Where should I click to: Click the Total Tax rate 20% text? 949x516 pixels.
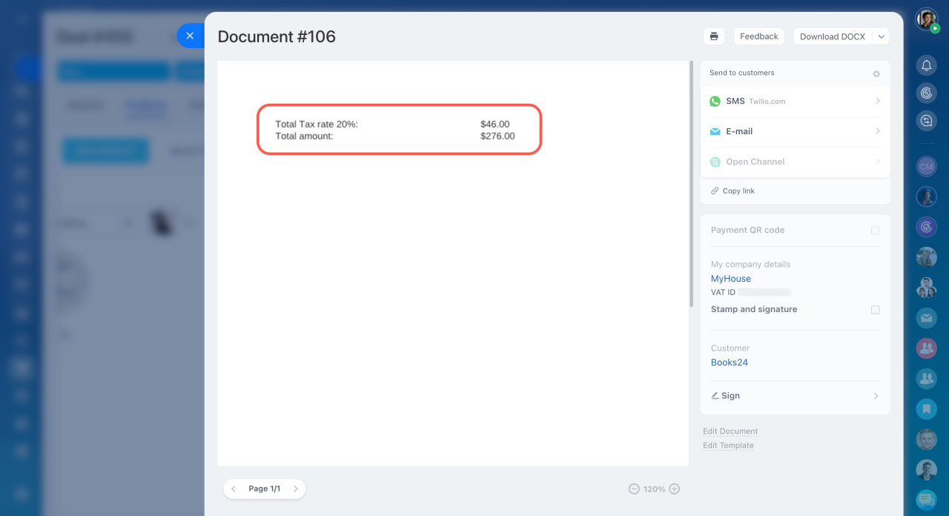[317, 125]
